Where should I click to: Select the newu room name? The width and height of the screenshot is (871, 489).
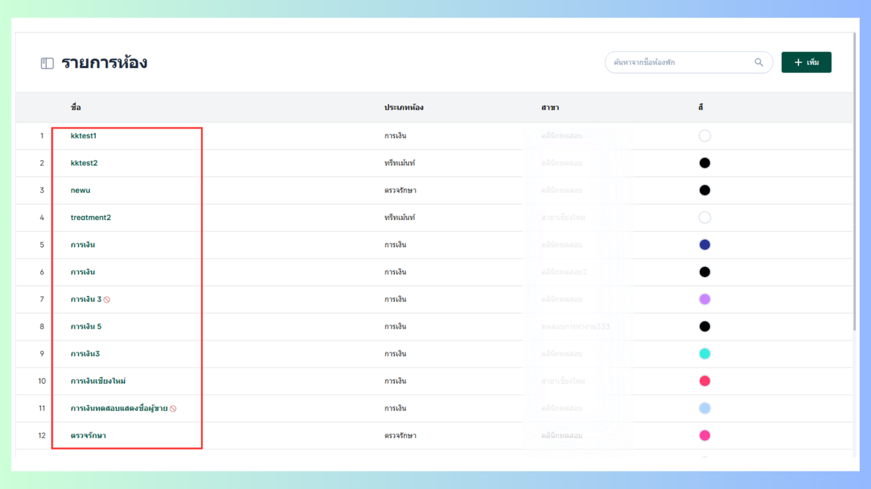[x=80, y=190]
